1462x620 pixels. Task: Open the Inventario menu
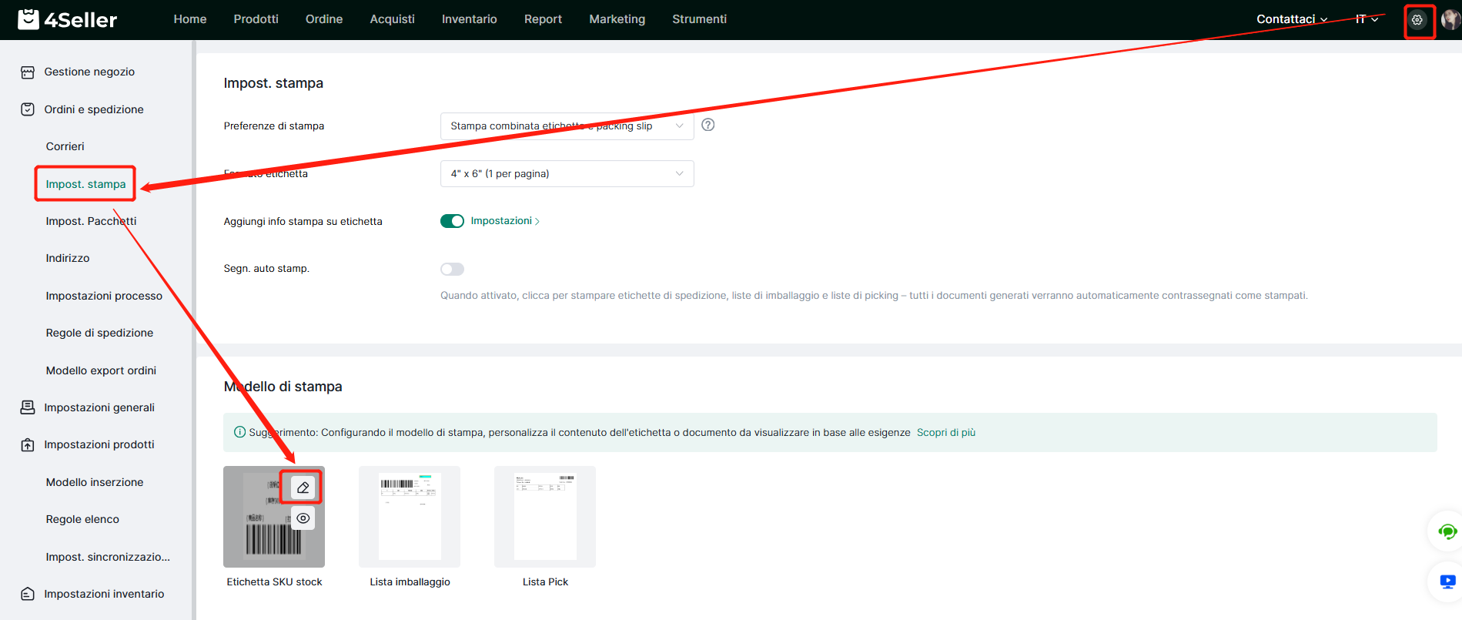point(469,19)
